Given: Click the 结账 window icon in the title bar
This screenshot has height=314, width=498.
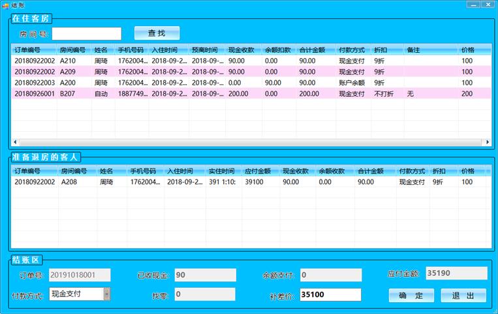Looking at the screenshot, I should 5,5.
